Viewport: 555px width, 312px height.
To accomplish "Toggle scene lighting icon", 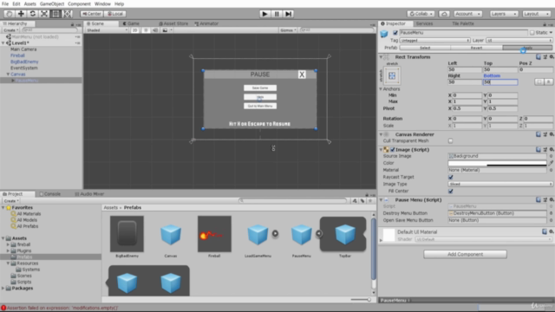I will pyautogui.click(x=146, y=30).
